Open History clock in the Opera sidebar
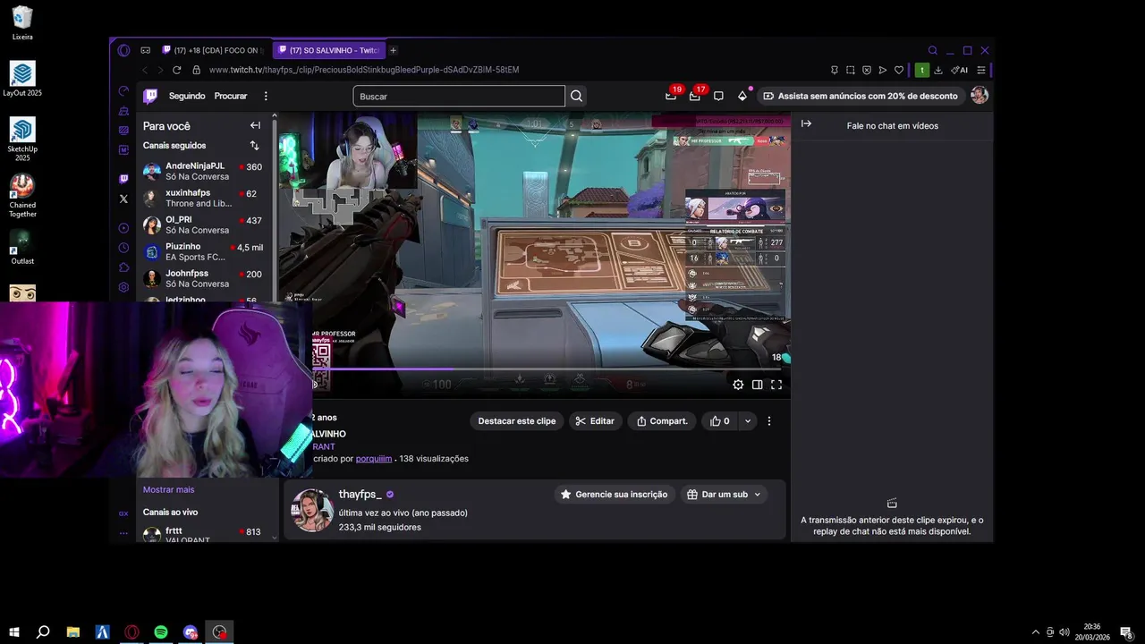 (123, 248)
